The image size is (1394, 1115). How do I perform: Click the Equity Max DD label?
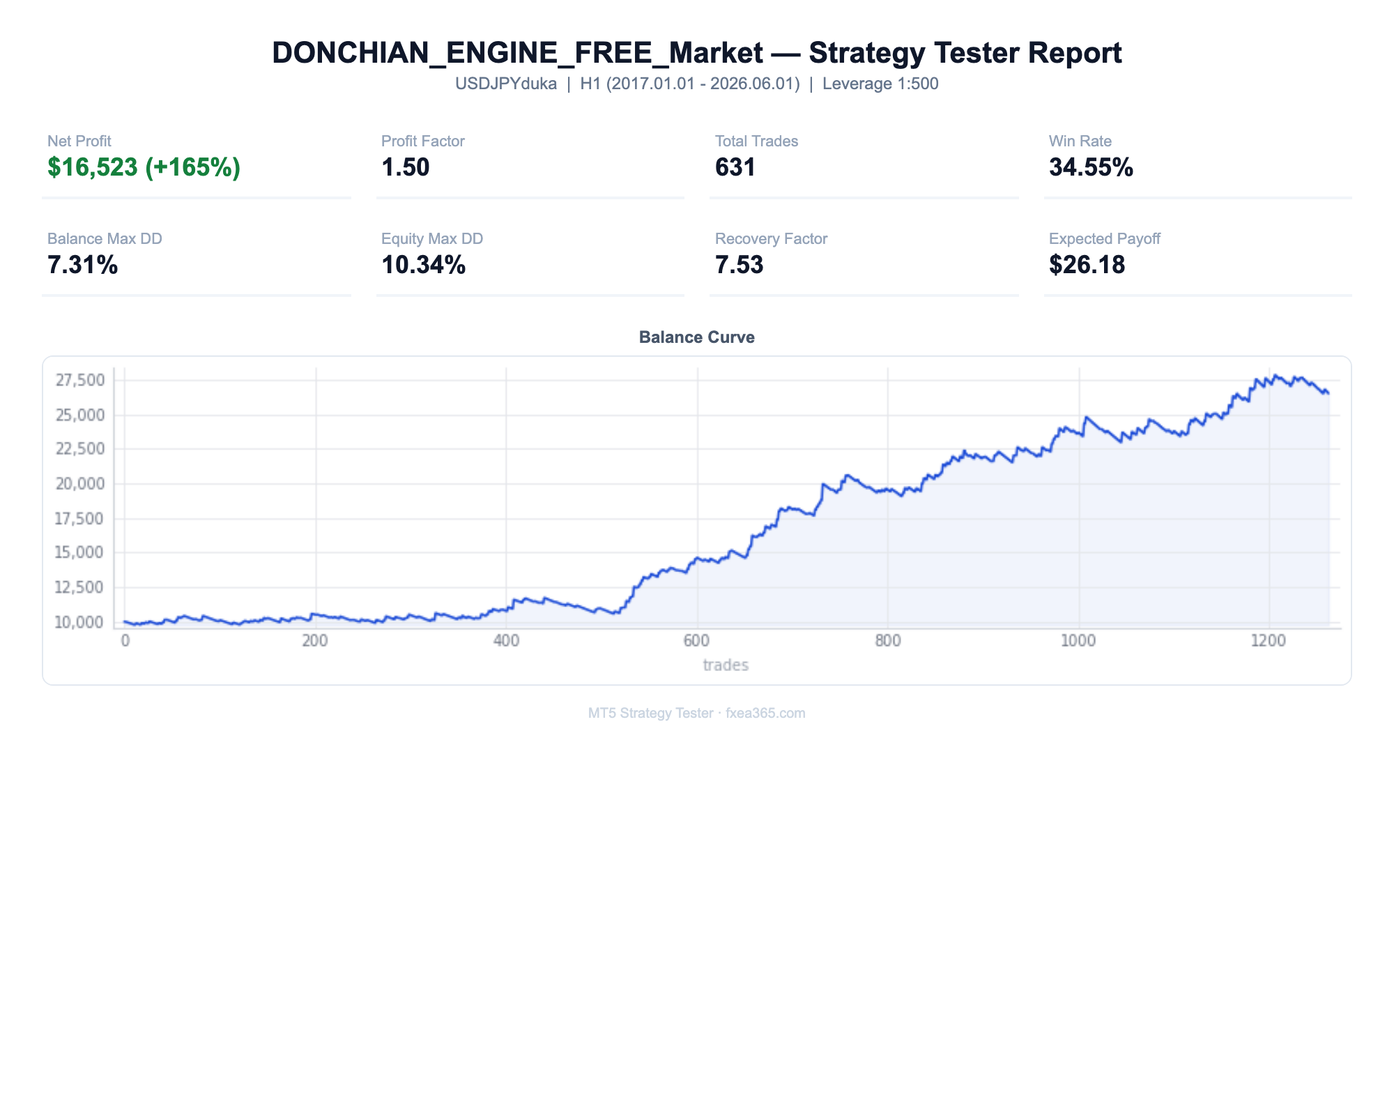(432, 238)
